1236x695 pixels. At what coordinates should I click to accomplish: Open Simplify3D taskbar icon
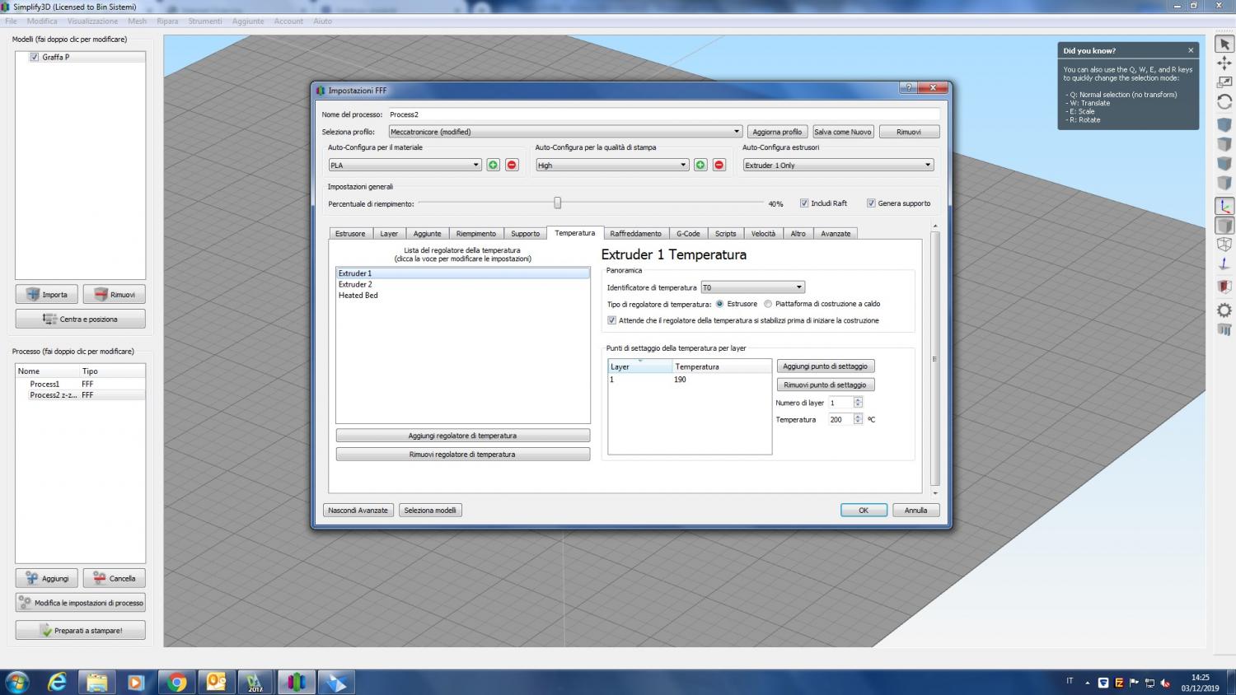click(x=297, y=682)
